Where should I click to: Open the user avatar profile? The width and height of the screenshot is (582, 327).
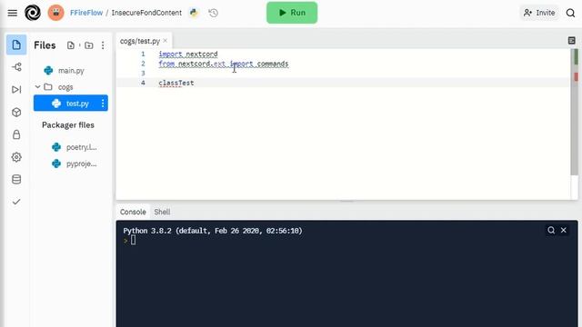tap(56, 13)
